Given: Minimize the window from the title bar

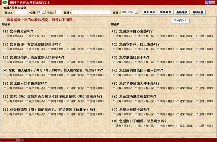Looking at the screenshot, I should pos(207,2).
